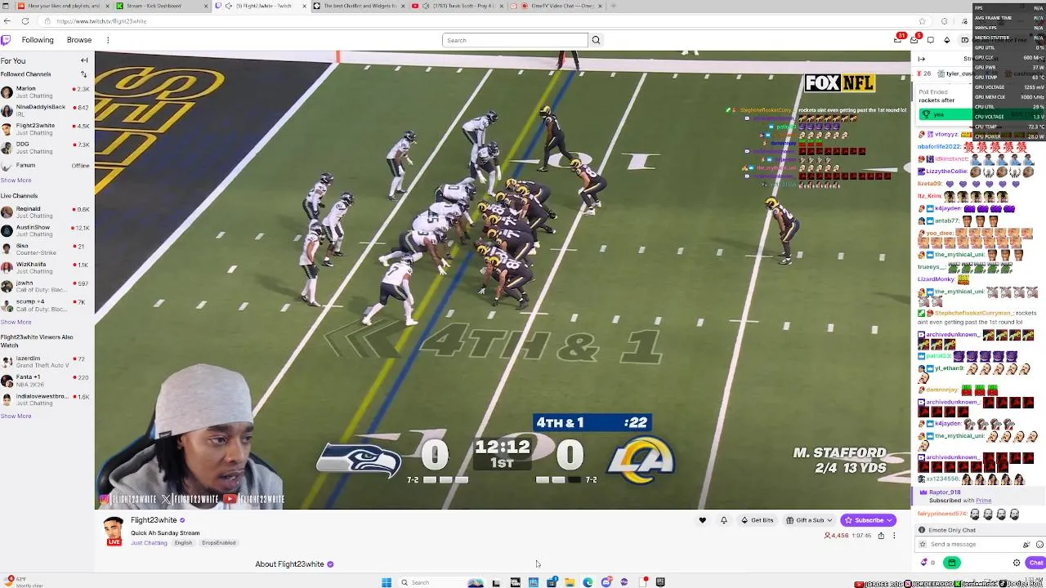Click the celebration icon in chat input

coord(1026,544)
